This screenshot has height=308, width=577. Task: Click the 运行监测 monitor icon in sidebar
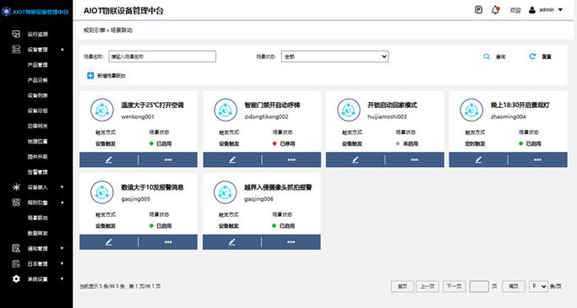click(x=16, y=35)
